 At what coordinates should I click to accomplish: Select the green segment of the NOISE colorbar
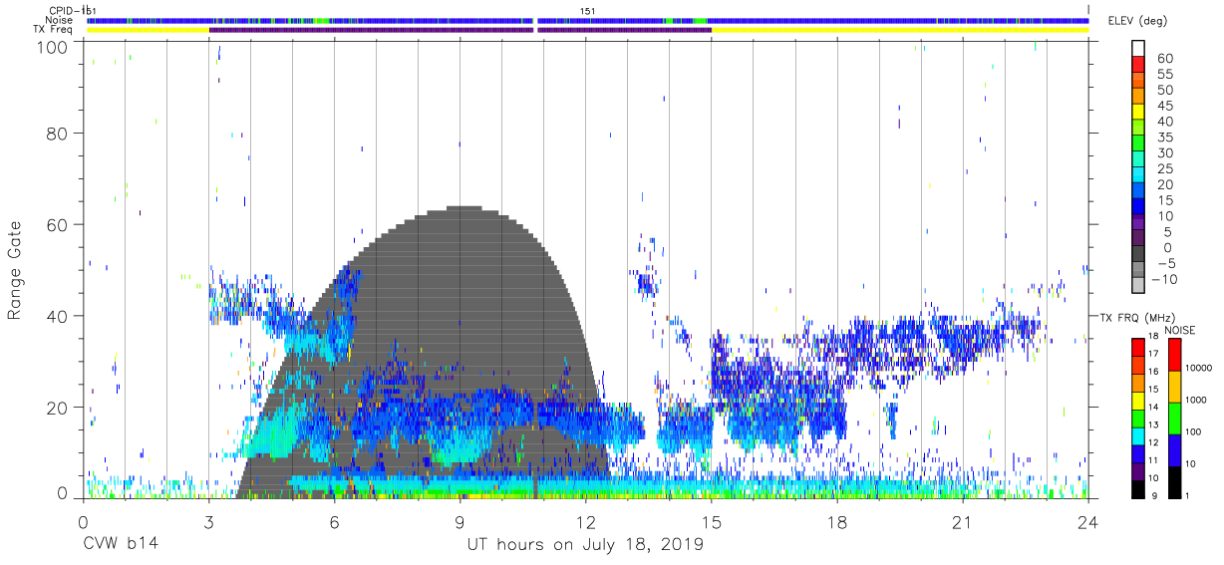click(x=1173, y=418)
